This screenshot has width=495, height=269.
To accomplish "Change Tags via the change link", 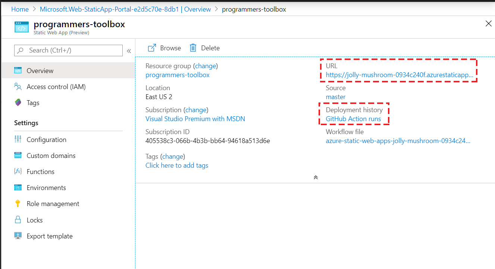I will (173, 156).
